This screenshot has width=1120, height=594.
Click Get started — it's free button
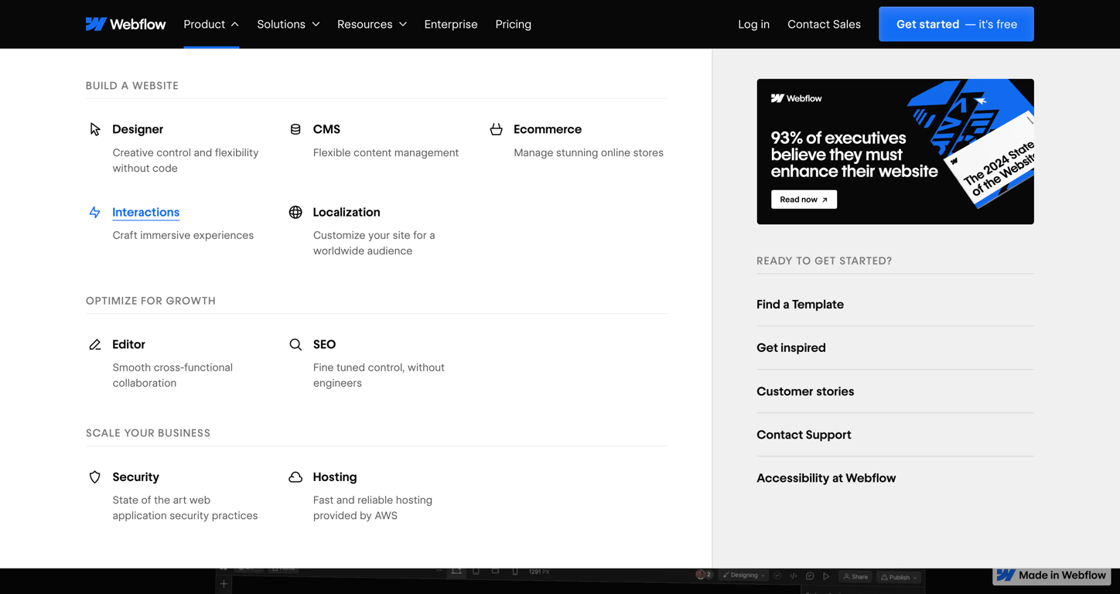click(x=956, y=24)
